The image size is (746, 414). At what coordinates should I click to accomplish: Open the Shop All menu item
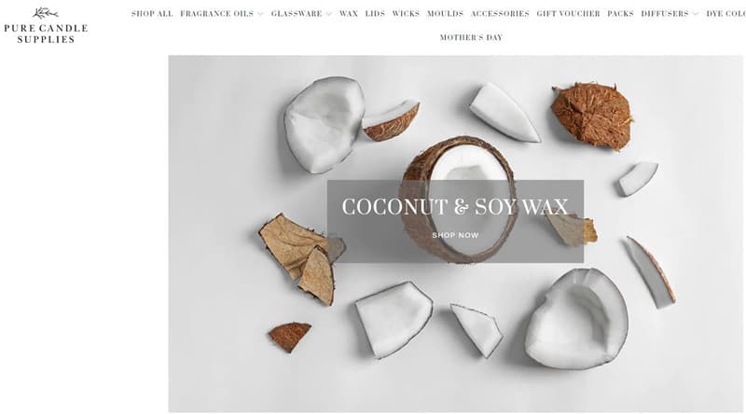click(x=152, y=14)
